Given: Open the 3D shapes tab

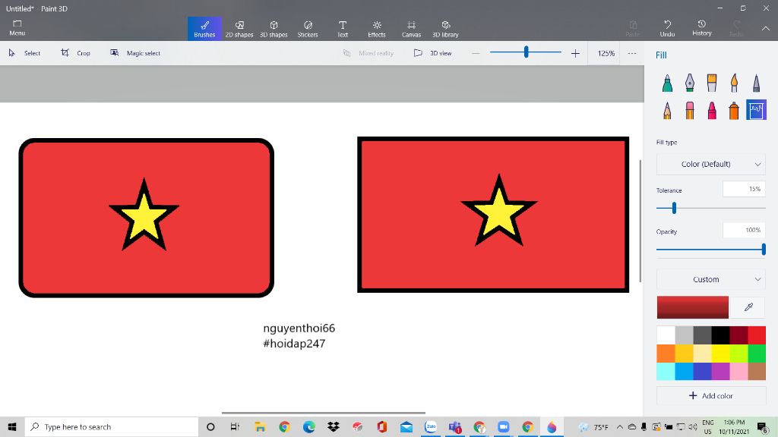Looking at the screenshot, I should [274, 28].
